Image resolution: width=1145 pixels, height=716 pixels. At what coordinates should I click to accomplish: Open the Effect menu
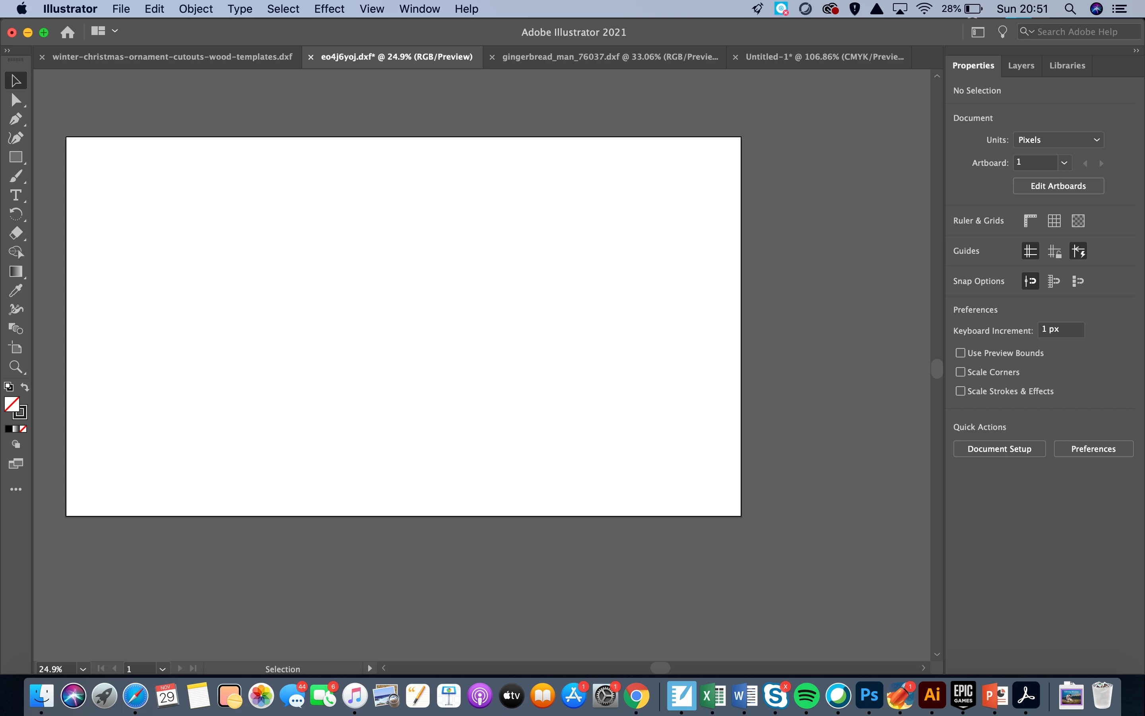coord(329,9)
